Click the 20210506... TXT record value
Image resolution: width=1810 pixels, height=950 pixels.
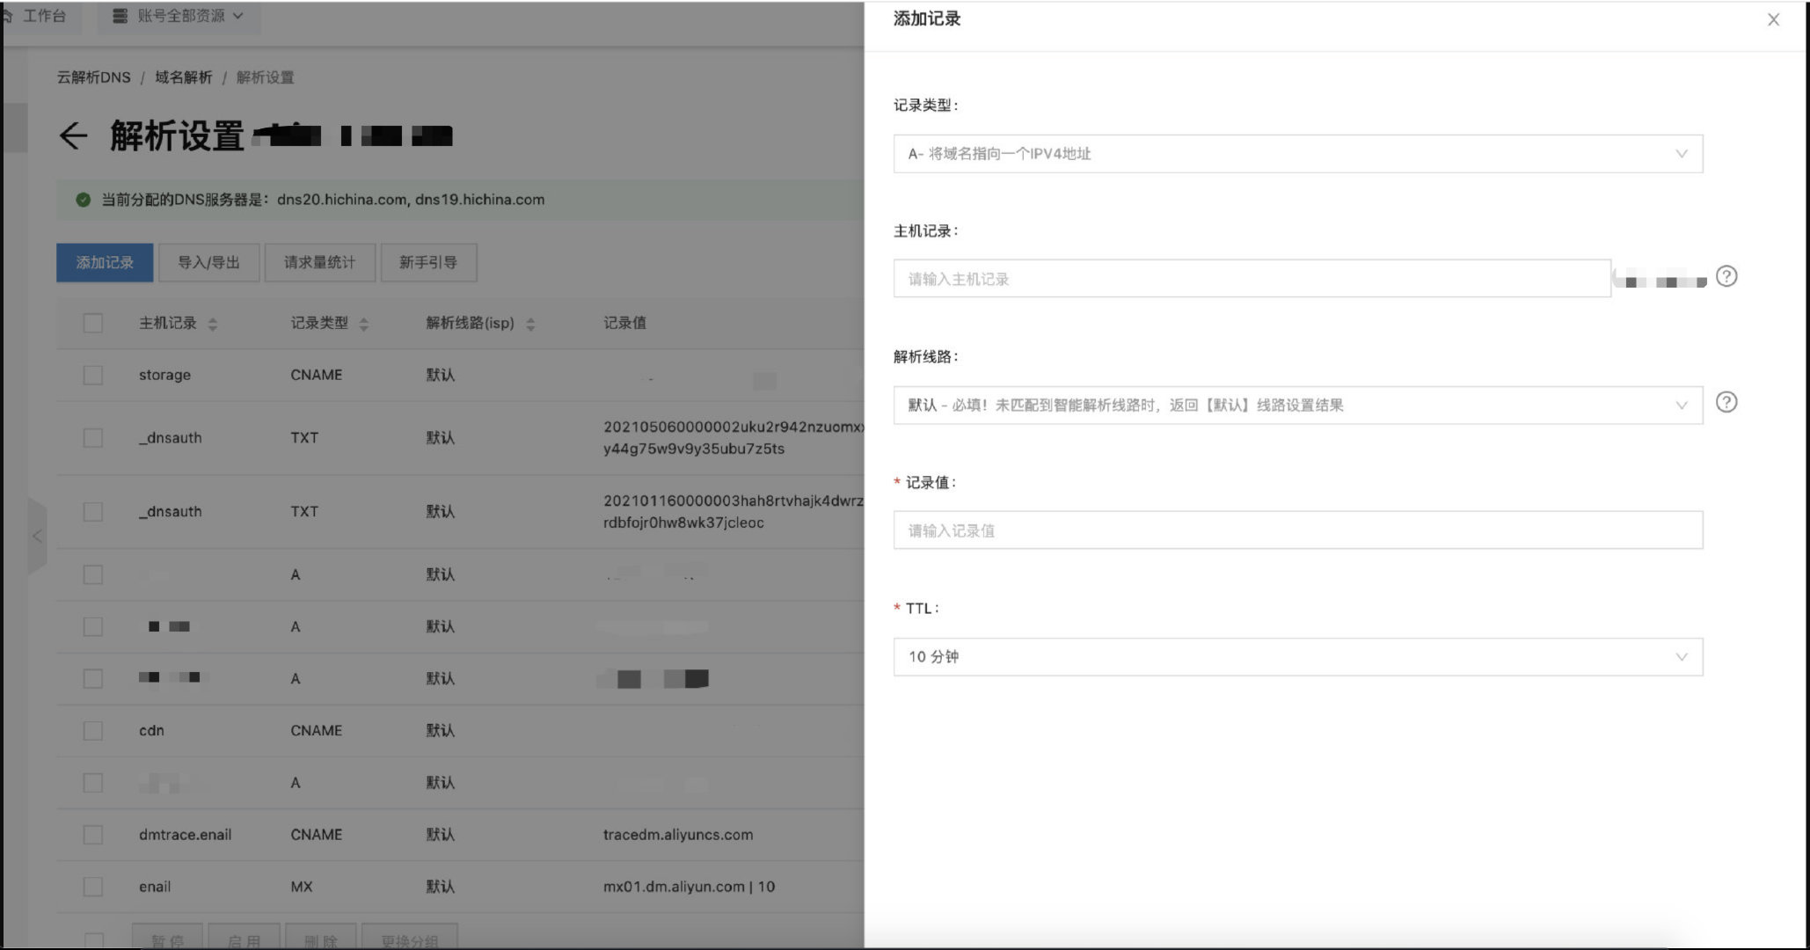point(733,437)
